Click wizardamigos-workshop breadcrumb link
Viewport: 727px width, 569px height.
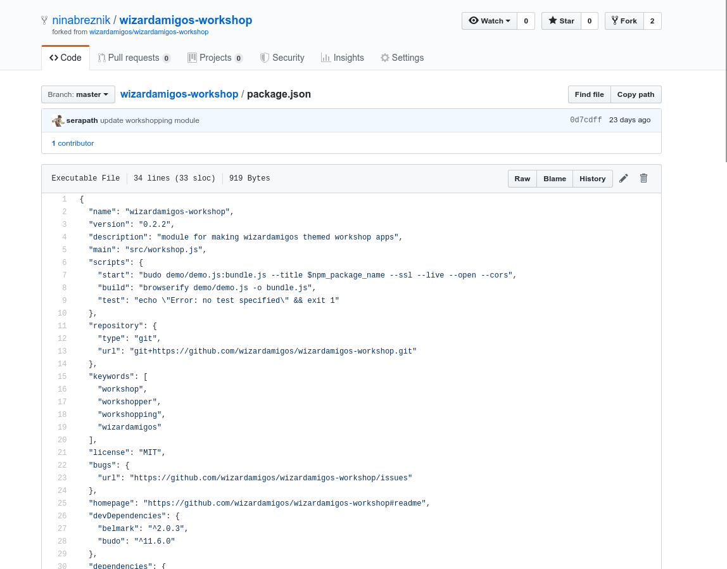point(179,94)
